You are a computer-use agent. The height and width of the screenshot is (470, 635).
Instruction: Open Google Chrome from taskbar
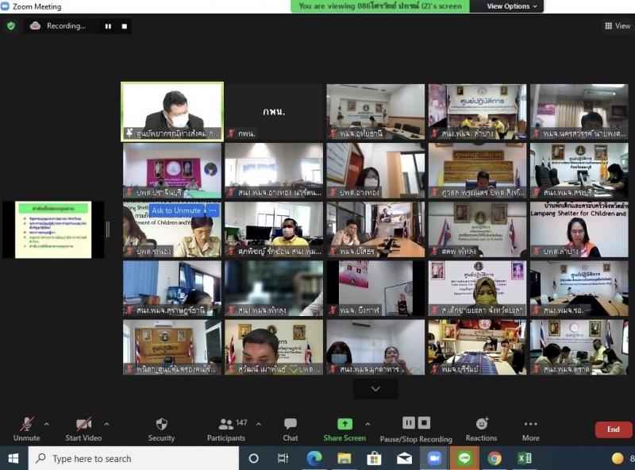click(494, 459)
